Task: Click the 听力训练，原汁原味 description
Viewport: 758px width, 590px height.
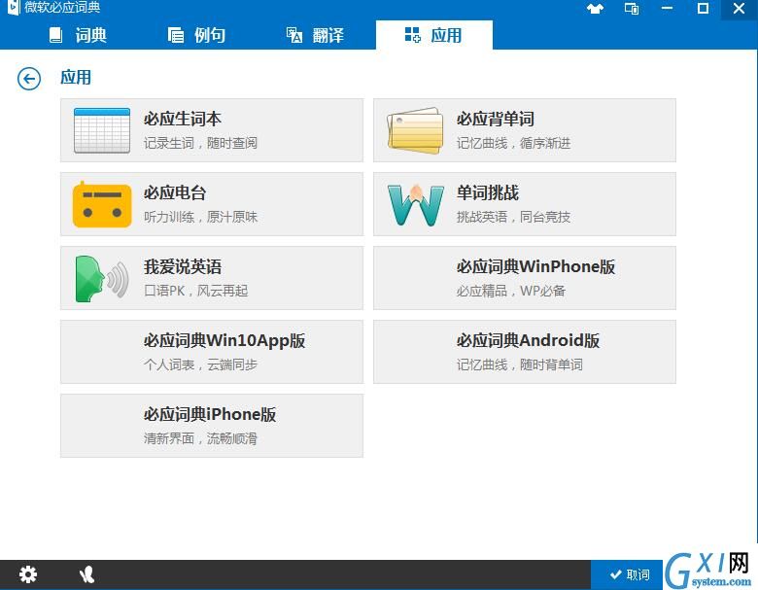Action: (x=200, y=217)
